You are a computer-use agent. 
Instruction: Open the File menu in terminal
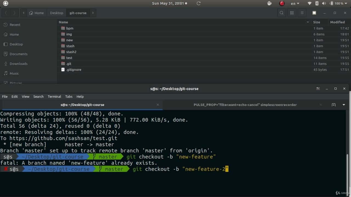tap(5, 97)
